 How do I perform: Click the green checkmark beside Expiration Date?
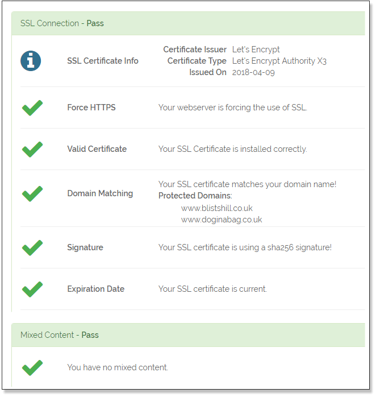click(x=32, y=289)
